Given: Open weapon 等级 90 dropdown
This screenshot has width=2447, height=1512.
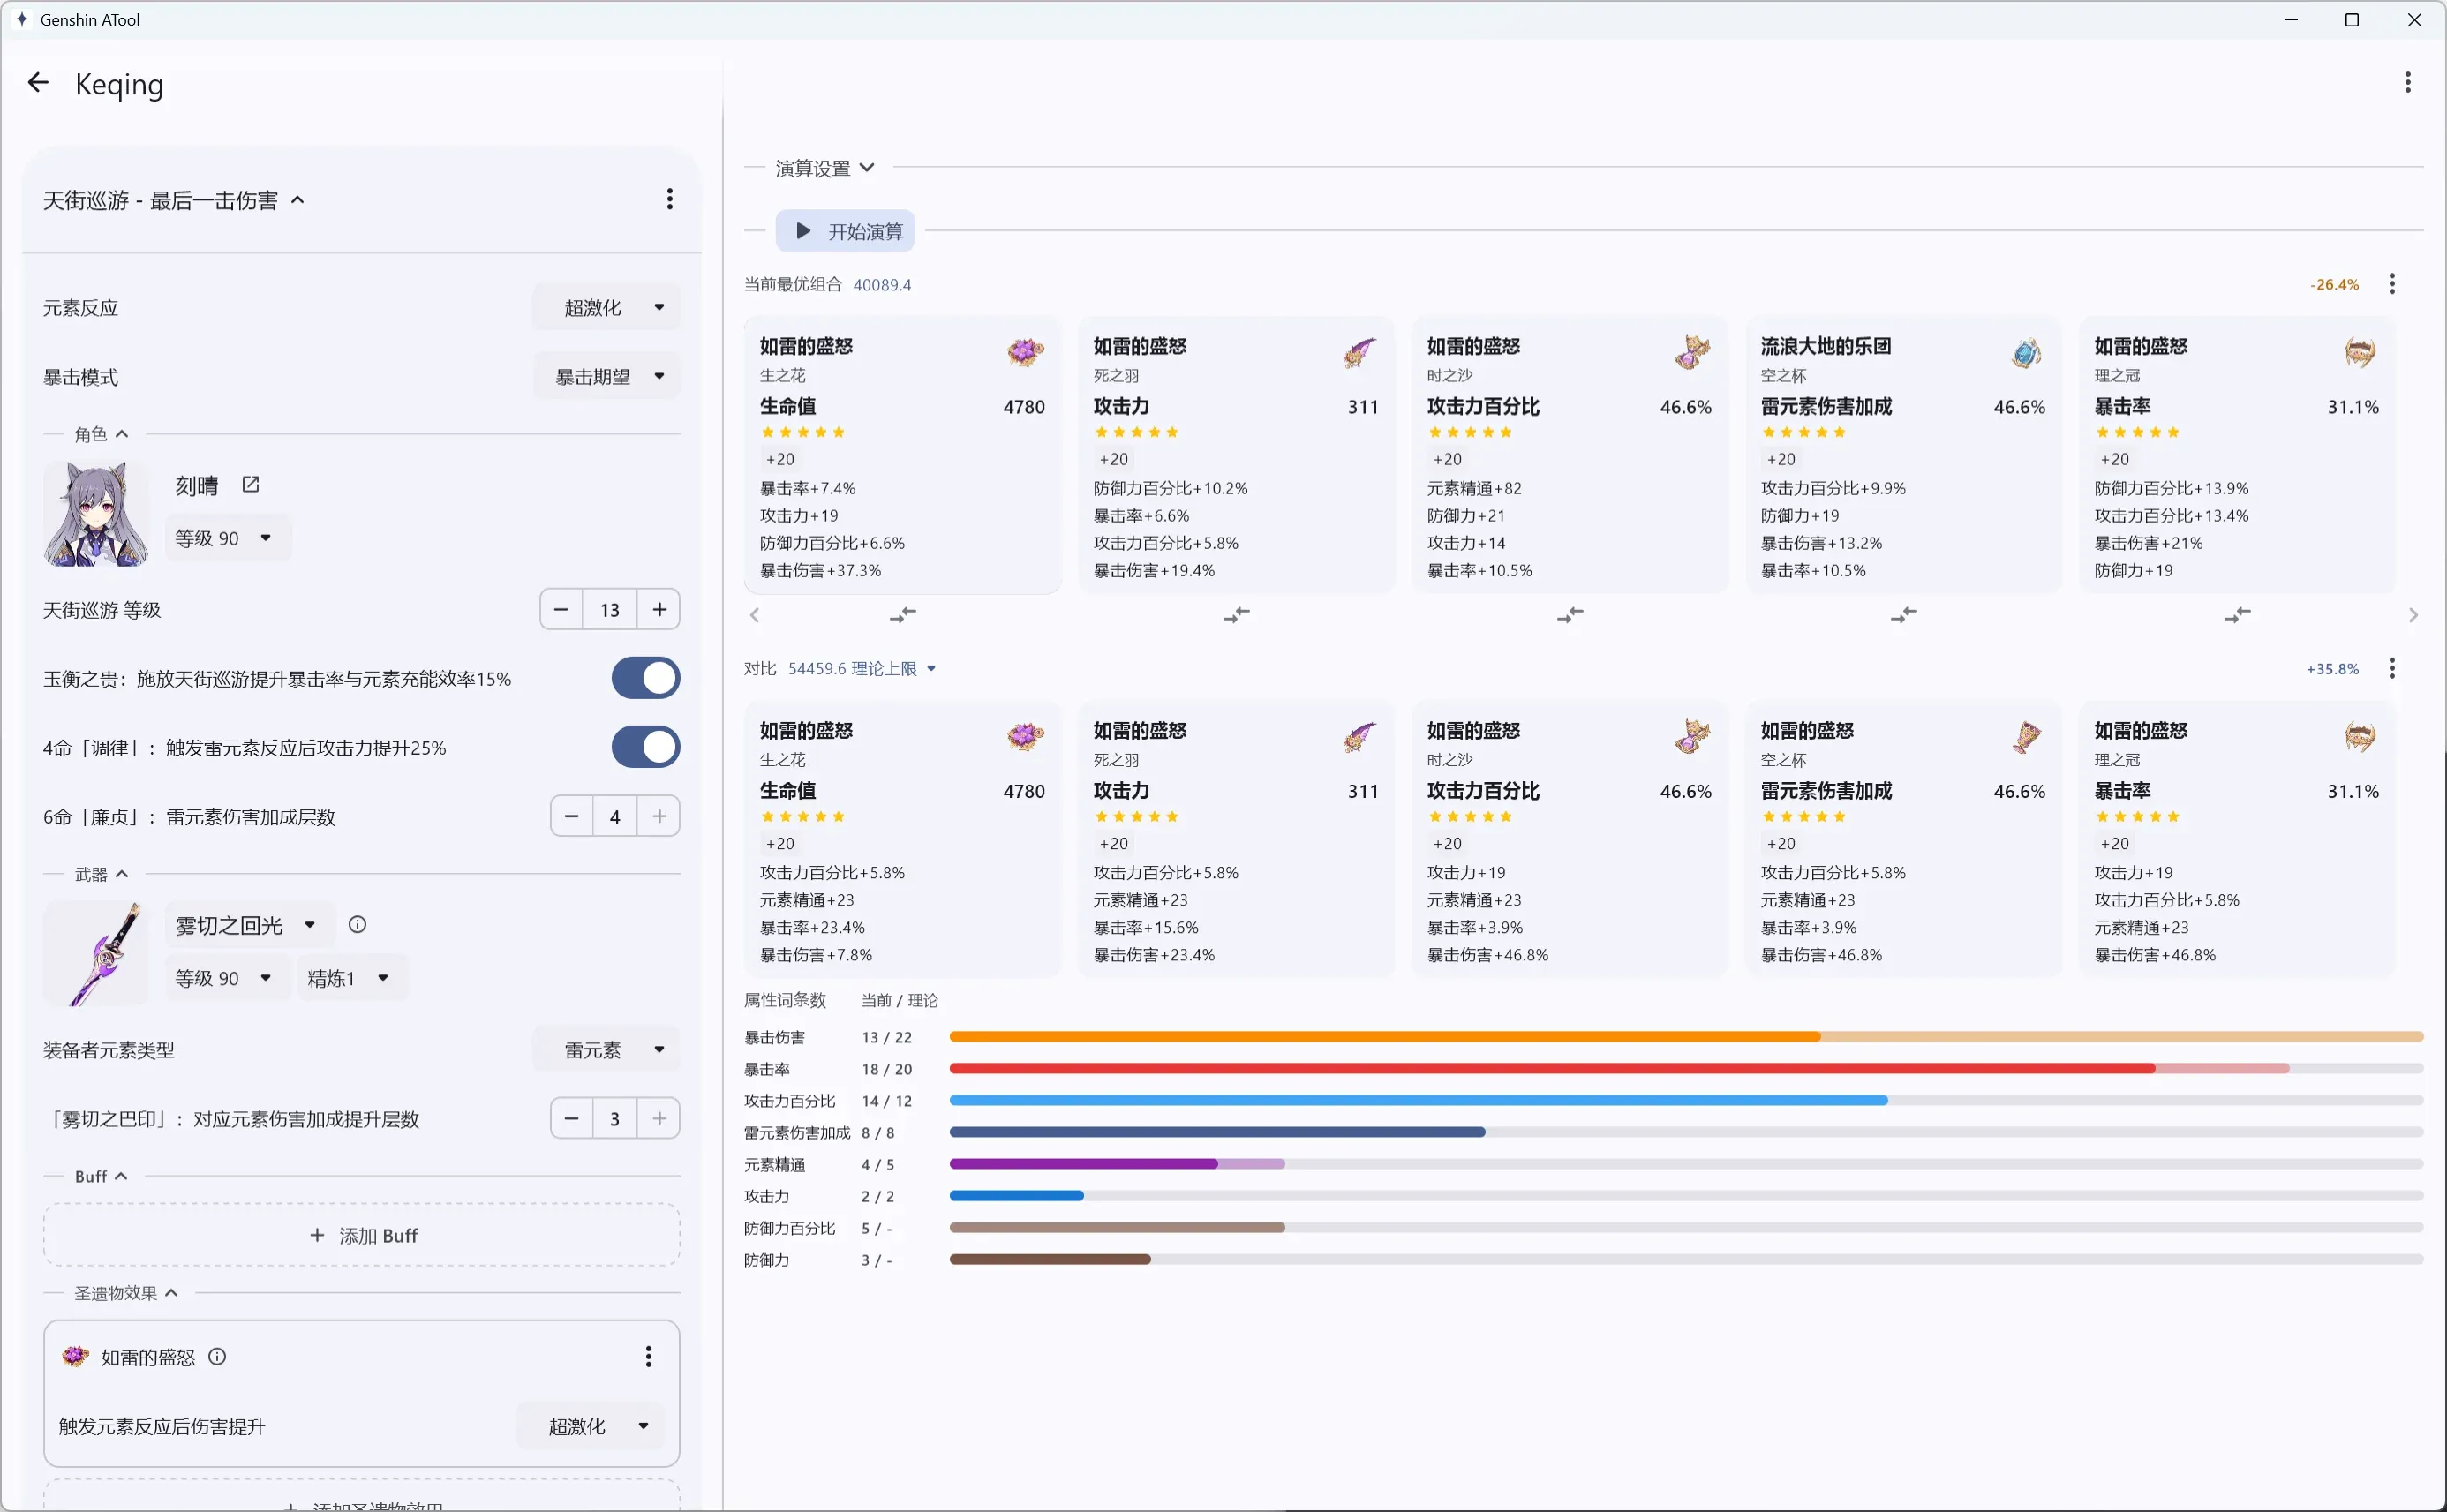Looking at the screenshot, I should click(227, 978).
